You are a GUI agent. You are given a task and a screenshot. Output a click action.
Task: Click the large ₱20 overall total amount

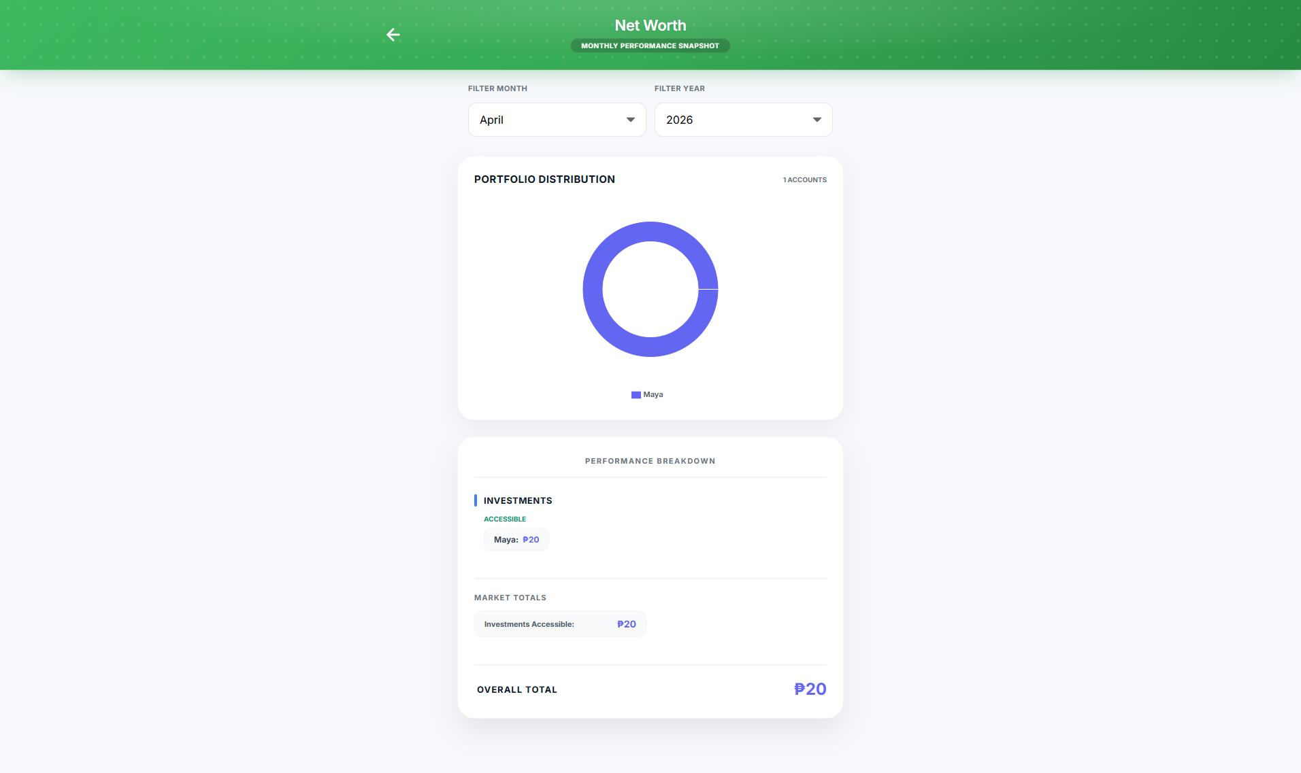(810, 689)
